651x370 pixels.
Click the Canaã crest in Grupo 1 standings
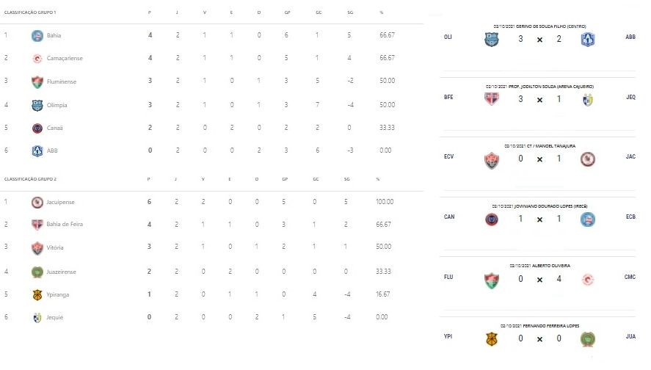coord(37,128)
